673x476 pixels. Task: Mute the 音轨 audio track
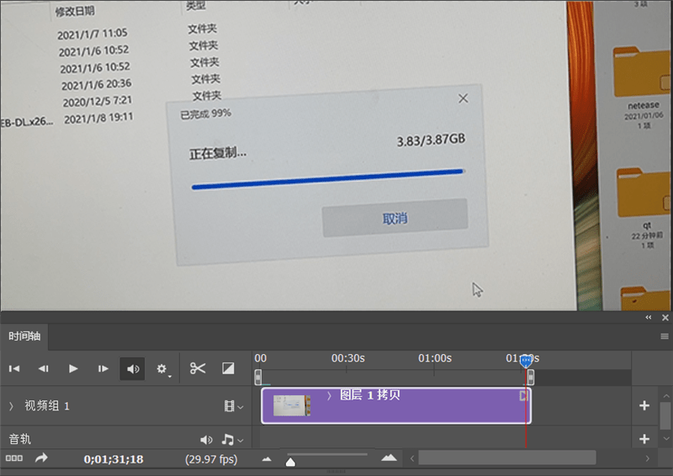(x=206, y=440)
